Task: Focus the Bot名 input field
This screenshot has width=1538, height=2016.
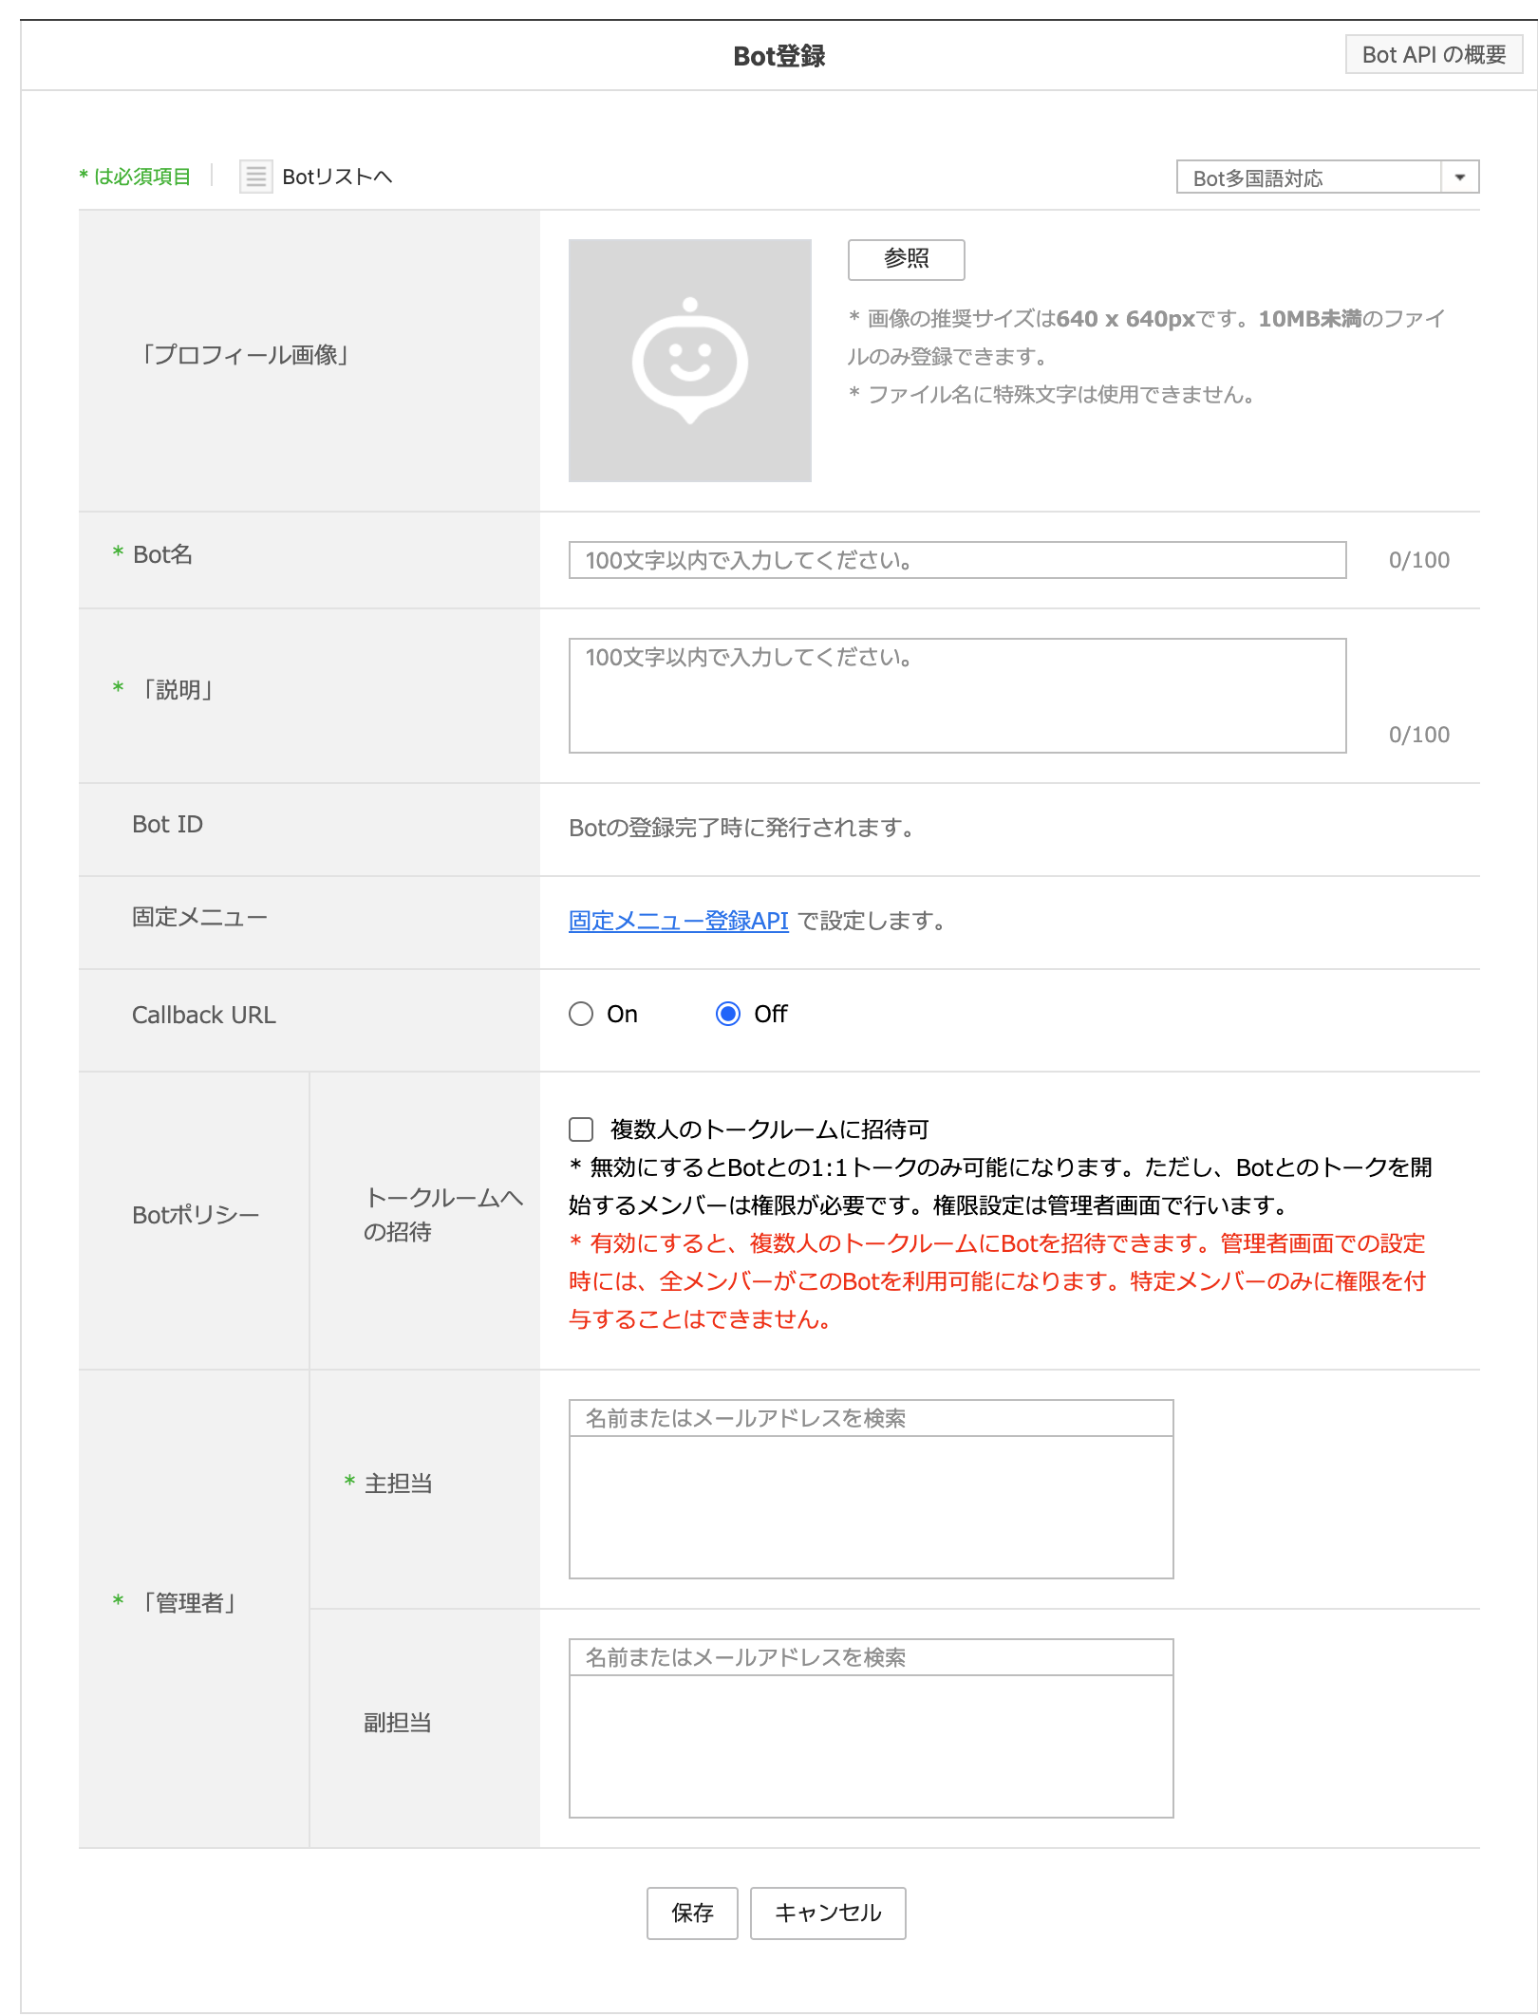Action: point(956,560)
